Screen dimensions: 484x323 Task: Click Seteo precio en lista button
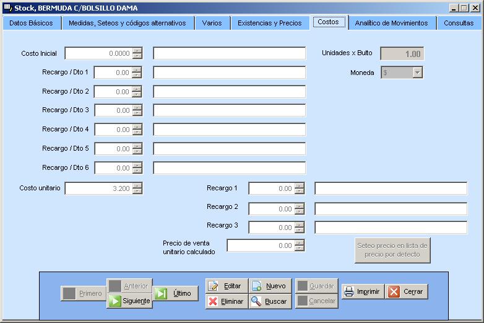tap(392, 250)
